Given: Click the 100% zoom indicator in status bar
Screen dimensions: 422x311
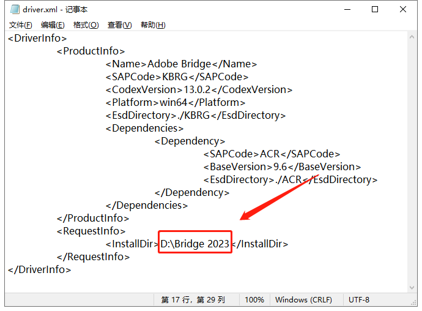Looking at the screenshot, I should [x=254, y=300].
